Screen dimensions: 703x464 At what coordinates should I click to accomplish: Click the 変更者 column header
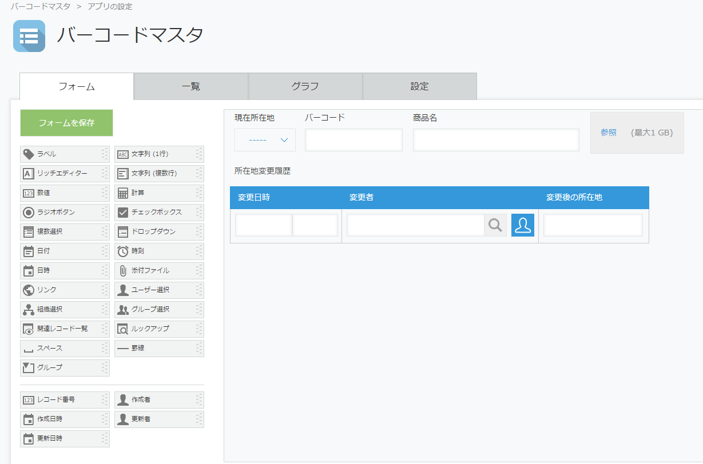440,198
